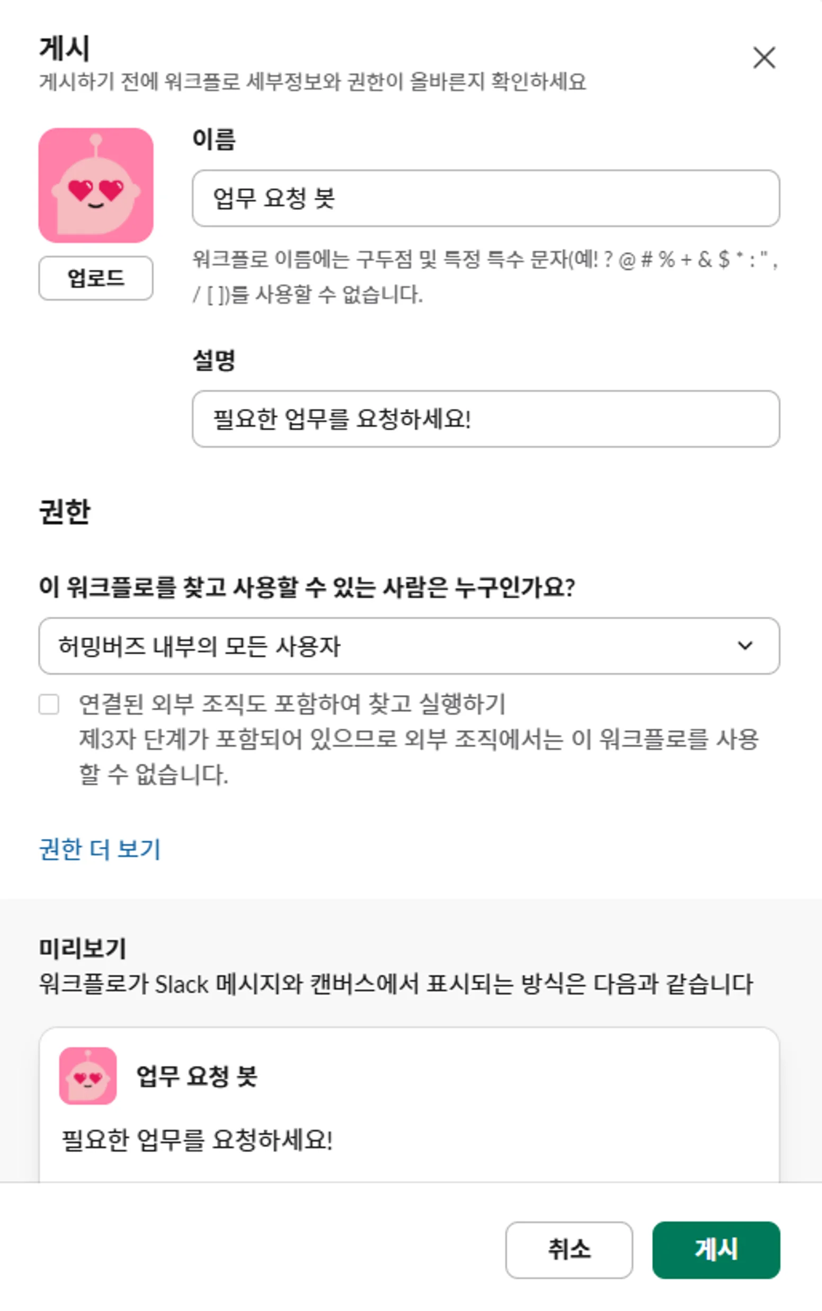
Task: Close the 게시 dialog with the X icon
Action: 764,58
